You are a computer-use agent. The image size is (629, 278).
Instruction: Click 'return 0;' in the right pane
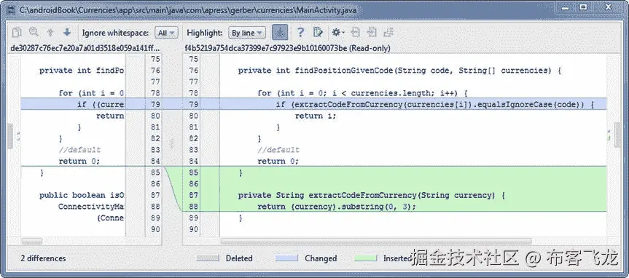tap(278, 161)
